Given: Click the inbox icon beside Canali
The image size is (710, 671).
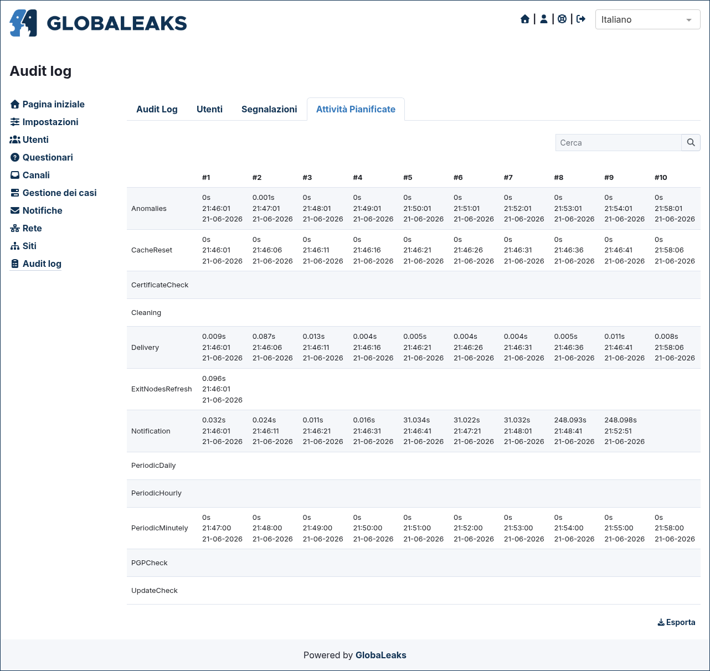Looking at the screenshot, I should (x=15, y=175).
